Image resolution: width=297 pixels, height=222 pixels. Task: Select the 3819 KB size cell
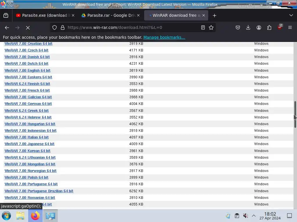136,71
